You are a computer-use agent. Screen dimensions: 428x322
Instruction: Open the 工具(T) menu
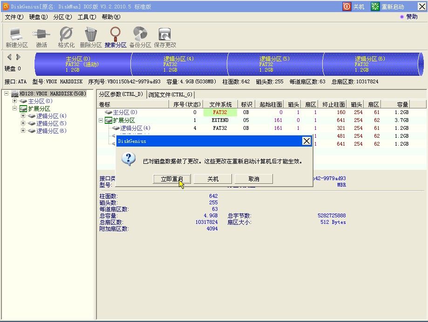pyautogui.click(x=87, y=17)
